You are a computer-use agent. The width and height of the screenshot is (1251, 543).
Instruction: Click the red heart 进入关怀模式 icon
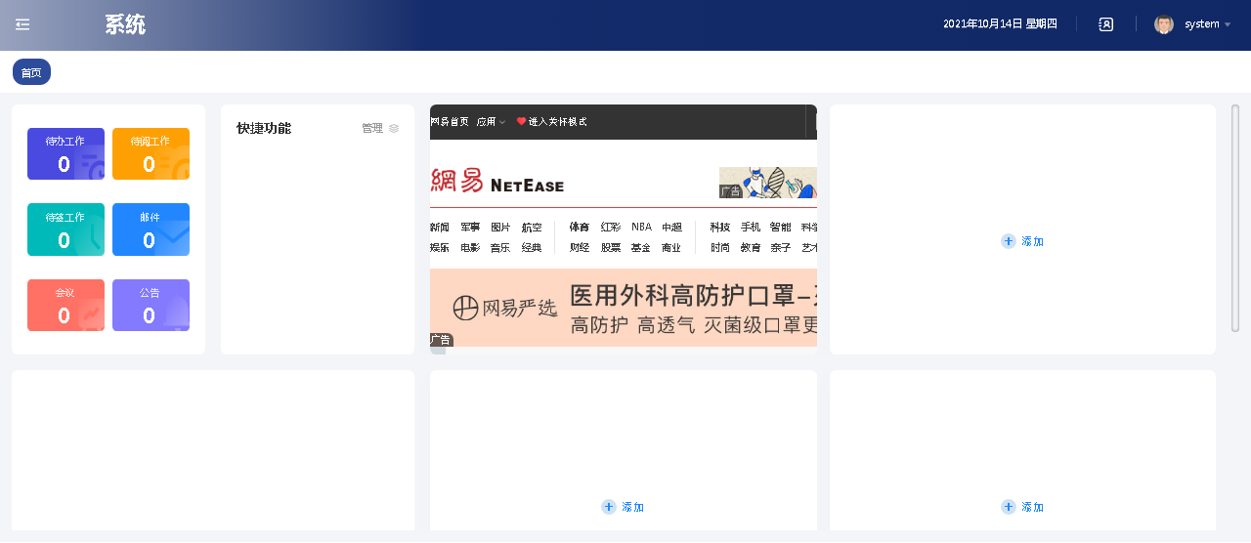(x=521, y=122)
